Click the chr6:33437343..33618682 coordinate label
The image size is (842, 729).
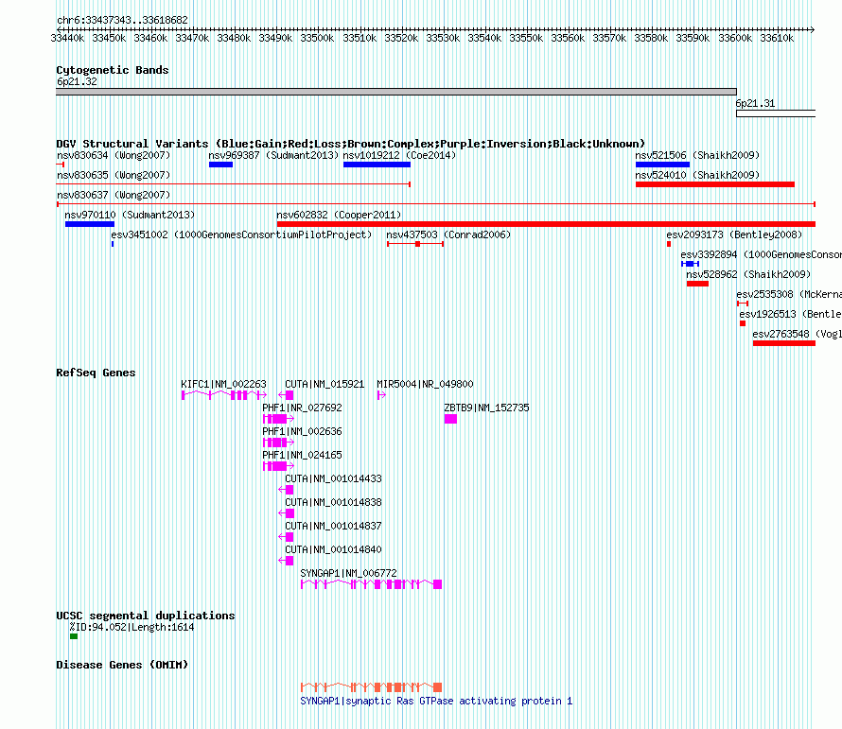[x=122, y=21]
